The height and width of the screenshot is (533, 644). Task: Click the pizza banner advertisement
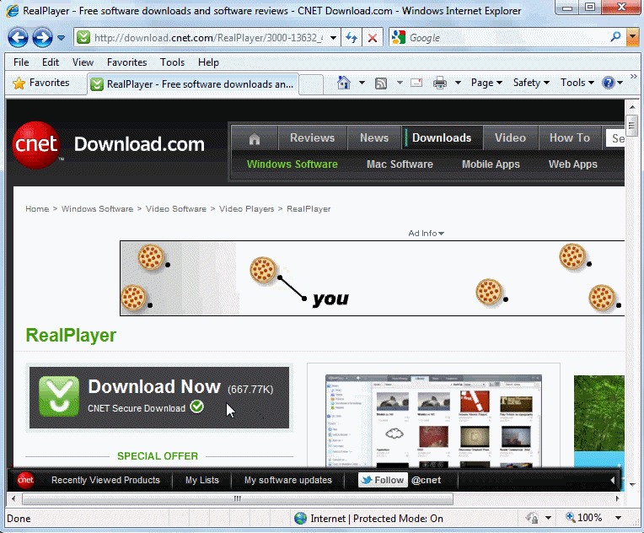click(372, 278)
